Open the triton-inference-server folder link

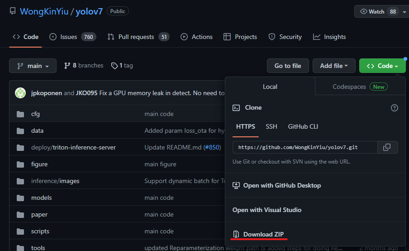point(84,148)
